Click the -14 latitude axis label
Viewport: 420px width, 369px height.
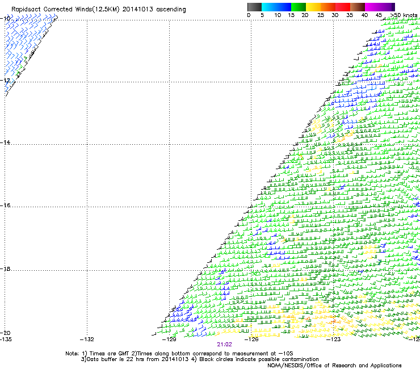[x=5, y=142]
